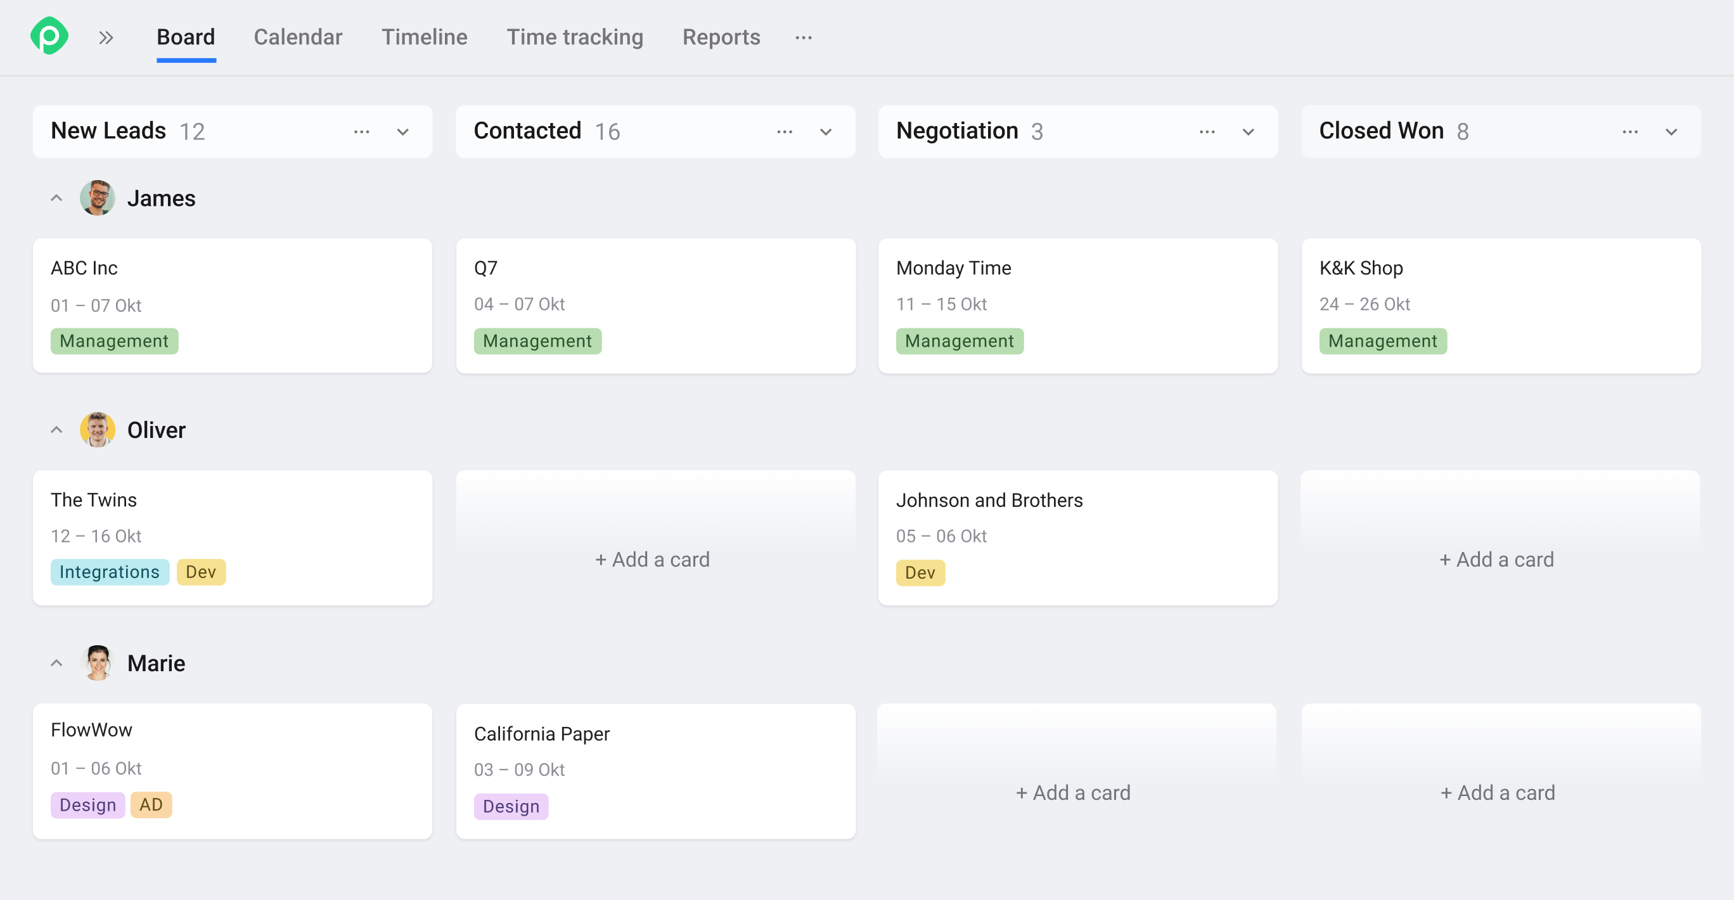Click Marie's avatar picture
This screenshot has width=1734, height=900.
[98, 663]
